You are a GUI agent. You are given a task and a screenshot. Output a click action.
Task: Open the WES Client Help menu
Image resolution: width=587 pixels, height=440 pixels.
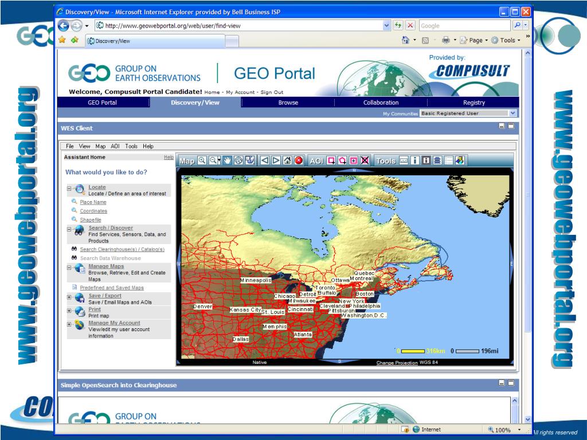point(148,146)
